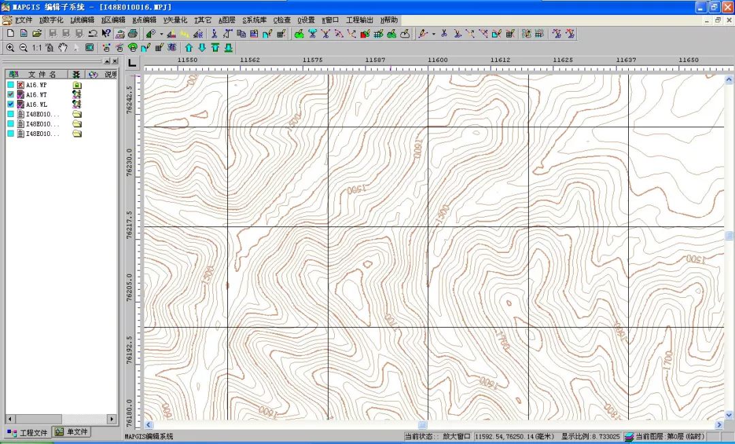Image resolution: width=735 pixels, height=444 pixels.
Task: Click the file panel close X button
Action: click(115, 61)
